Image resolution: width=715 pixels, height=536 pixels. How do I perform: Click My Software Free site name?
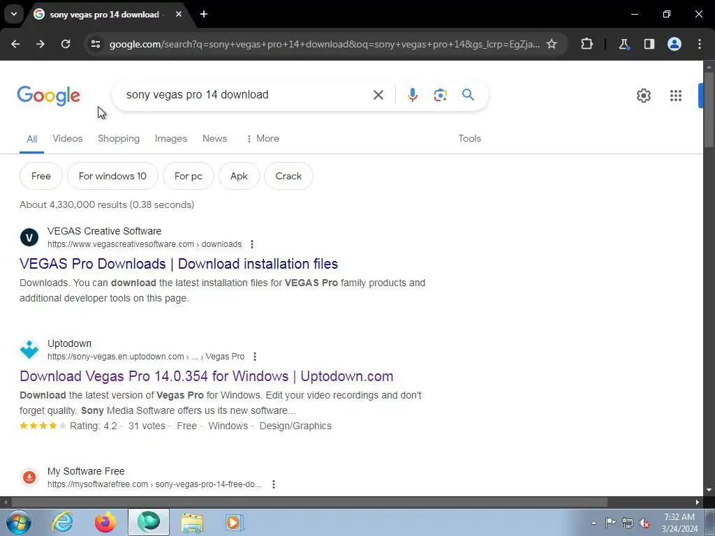tap(86, 471)
